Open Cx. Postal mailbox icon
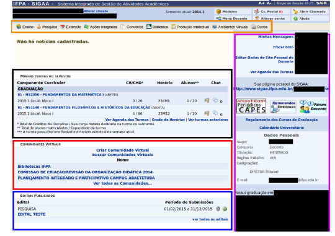Viewport: 335px width, 236px height. point(257,12)
